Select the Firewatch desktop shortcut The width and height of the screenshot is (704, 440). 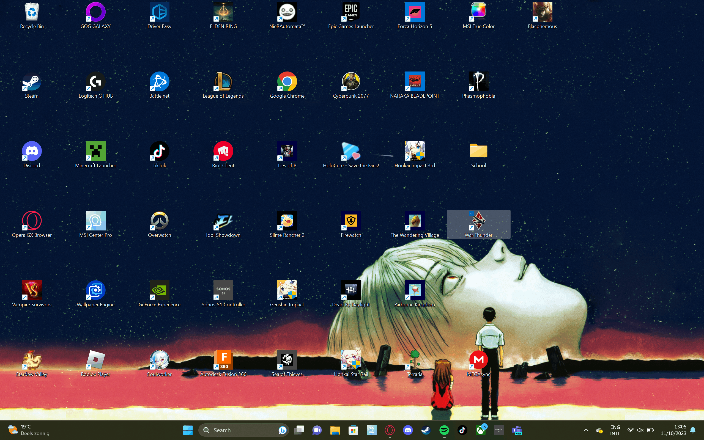coord(351,224)
